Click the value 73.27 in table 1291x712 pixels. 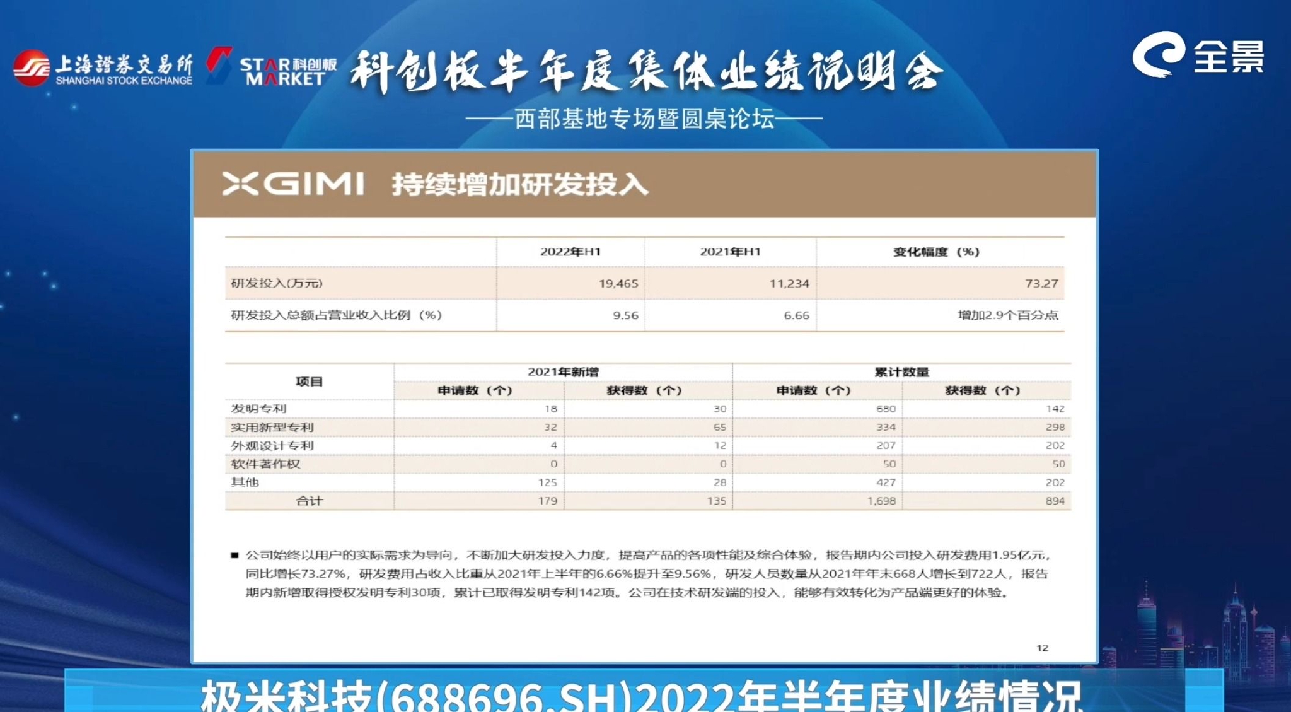pos(1041,284)
